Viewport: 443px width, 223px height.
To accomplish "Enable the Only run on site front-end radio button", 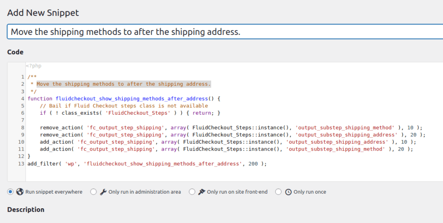I will [192, 192].
